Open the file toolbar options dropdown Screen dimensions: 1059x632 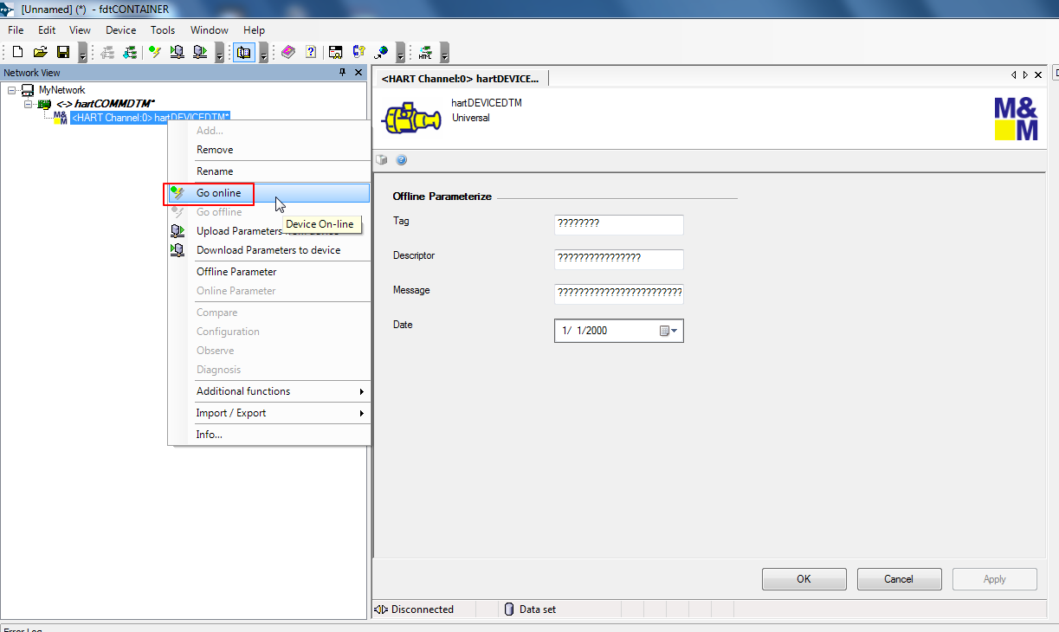pos(82,54)
